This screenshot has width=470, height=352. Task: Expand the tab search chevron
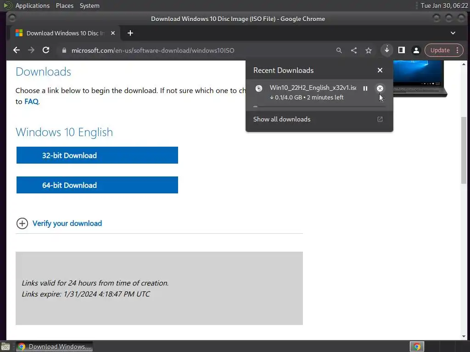pyautogui.click(x=453, y=33)
